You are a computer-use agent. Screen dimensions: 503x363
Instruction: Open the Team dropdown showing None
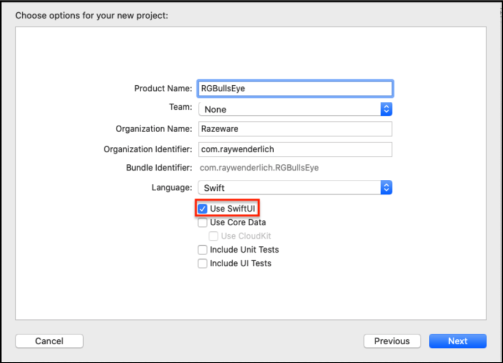pyautogui.click(x=289, y=109)
